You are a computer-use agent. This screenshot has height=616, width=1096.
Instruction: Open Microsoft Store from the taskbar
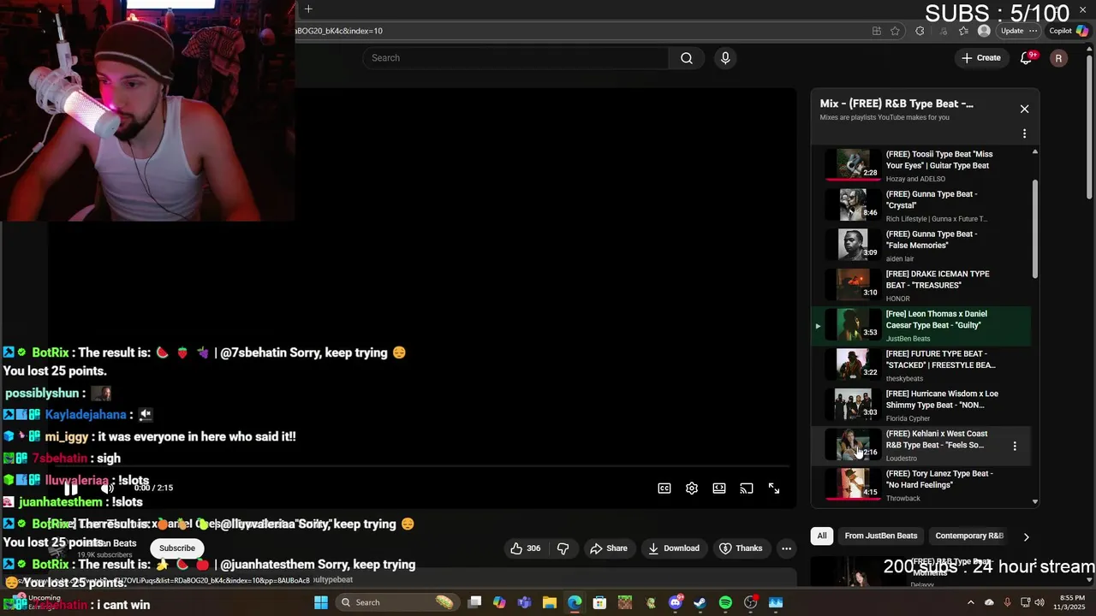pos(599,602)
